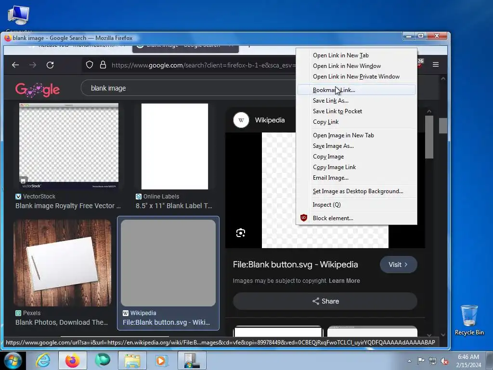Reload the page with the refresh icon

(x=50, y=65)
